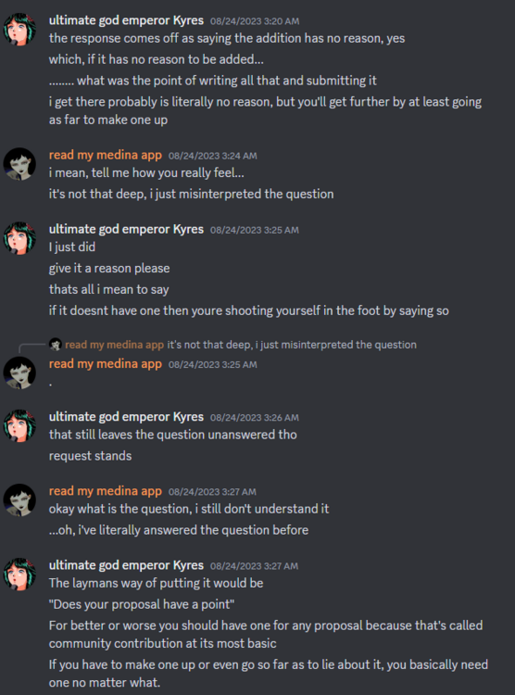Select Kyres username on 3:25 AM message
This screenshot has width=515, height=695.
pos(126,229)
